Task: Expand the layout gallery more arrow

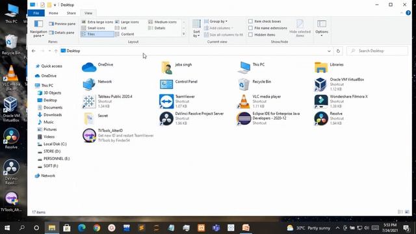Action: (183, 34)
